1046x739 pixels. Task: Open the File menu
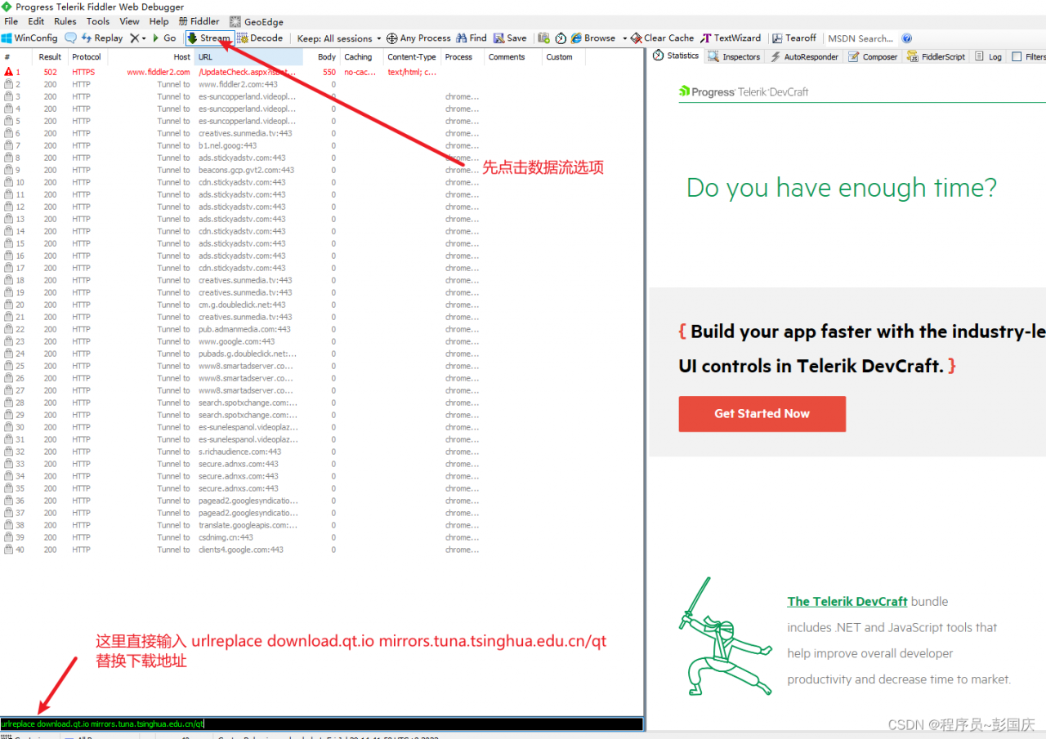click(x=11, y=21)
